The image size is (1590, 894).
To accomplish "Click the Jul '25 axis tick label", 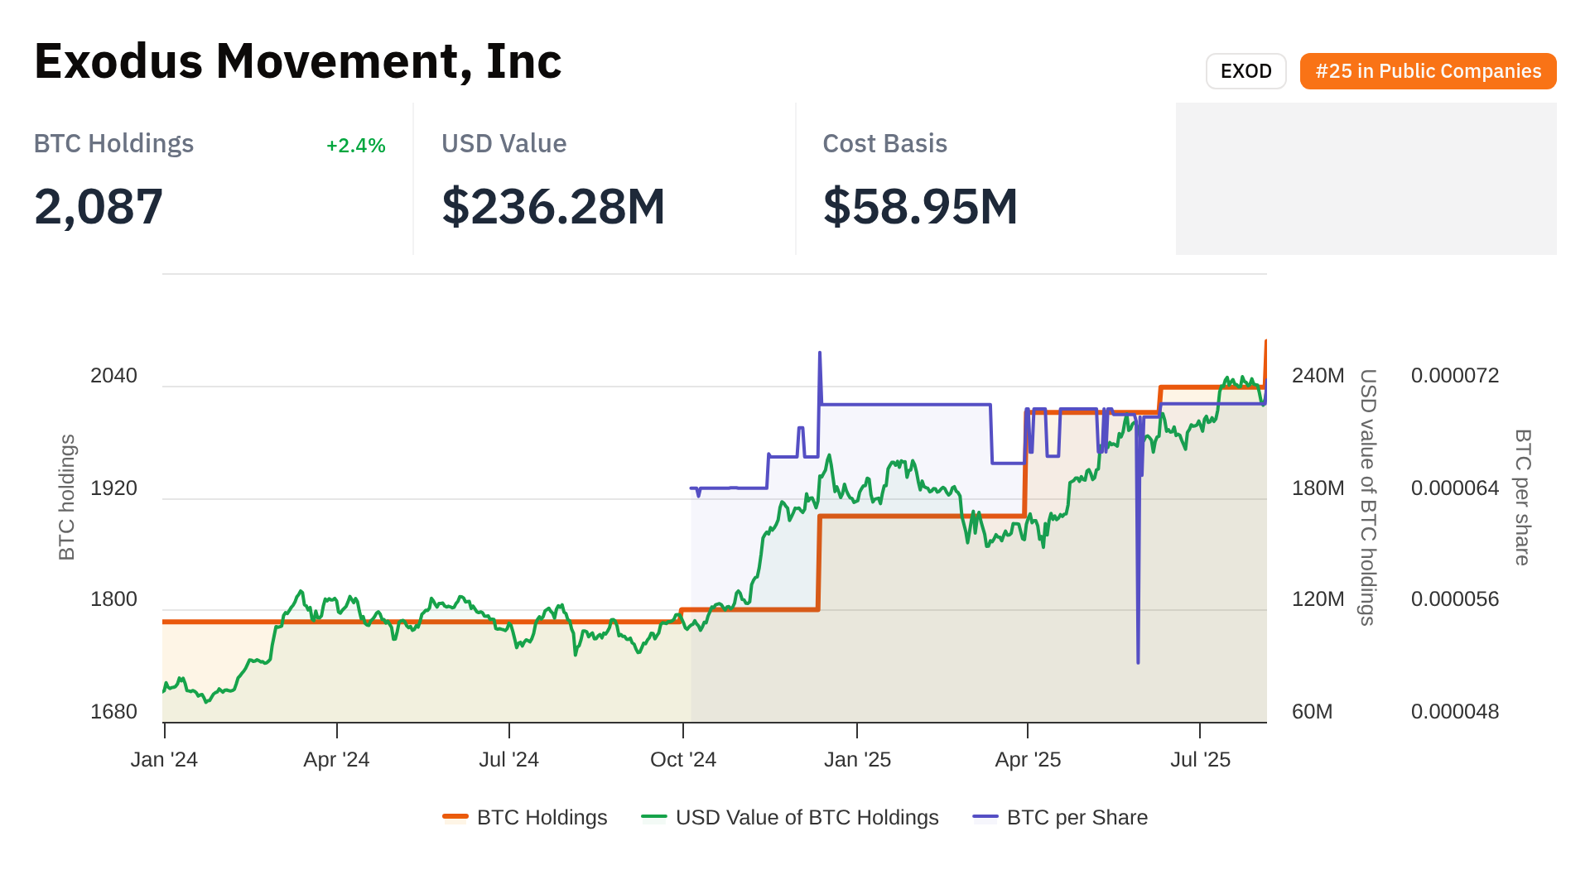I will [1200, 760].
